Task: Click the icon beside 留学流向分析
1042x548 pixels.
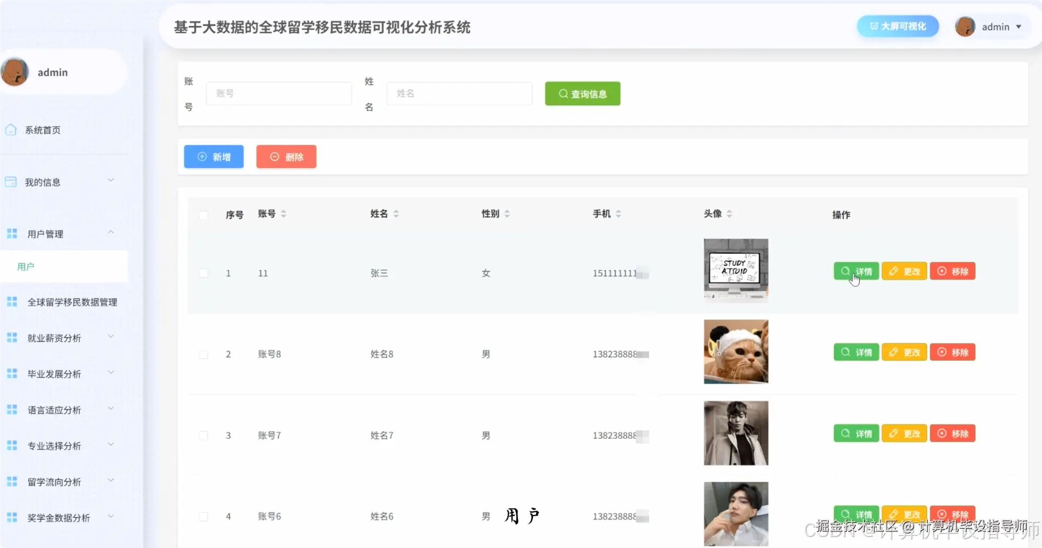Action: tap(12, 481)
